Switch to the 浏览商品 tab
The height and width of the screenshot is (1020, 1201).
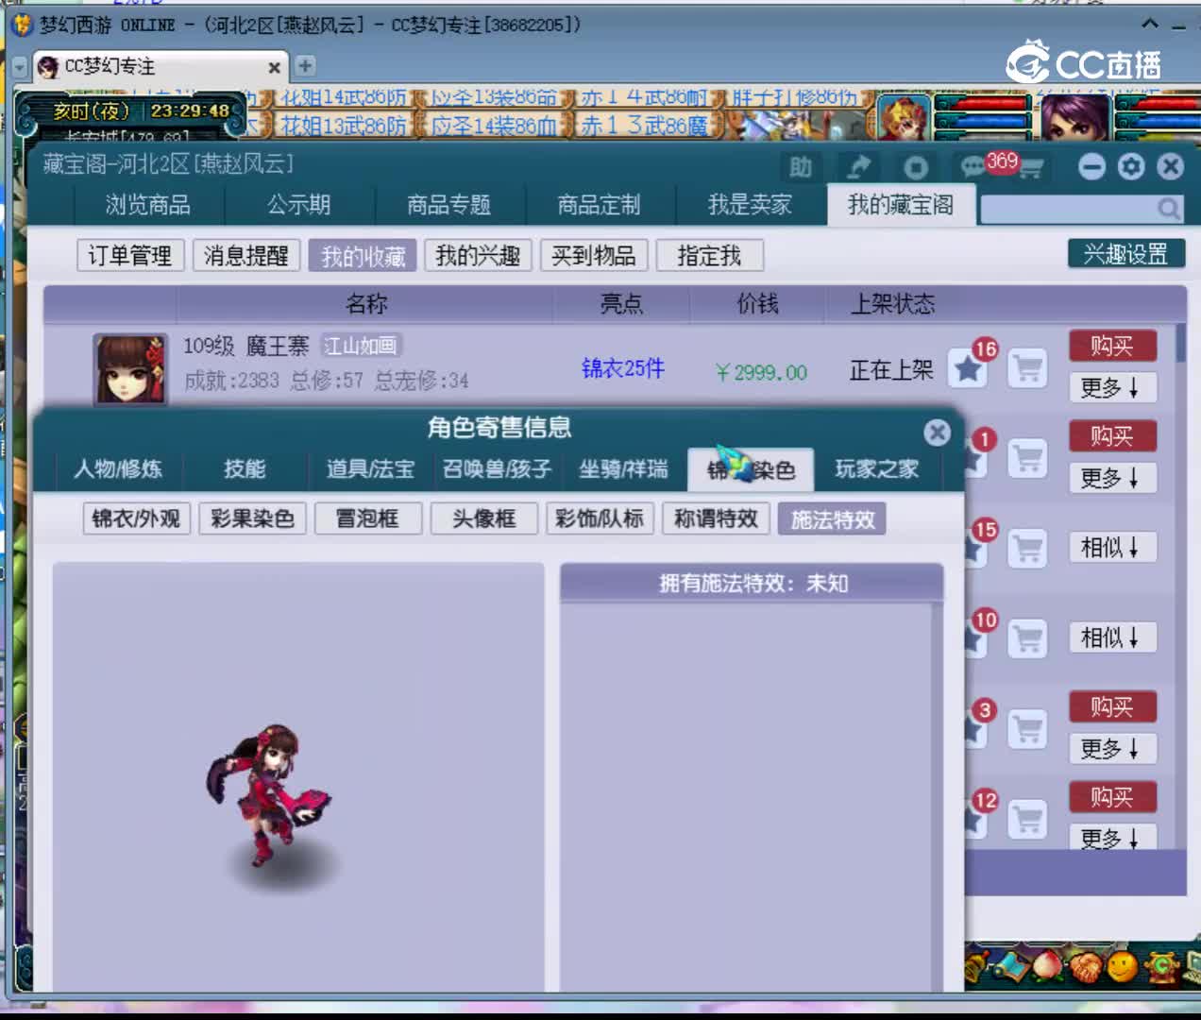click(148, 205)
